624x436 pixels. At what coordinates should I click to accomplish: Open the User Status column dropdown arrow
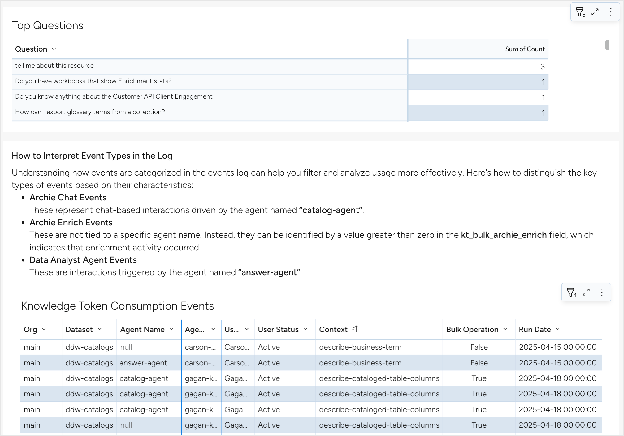click(305, 329)
